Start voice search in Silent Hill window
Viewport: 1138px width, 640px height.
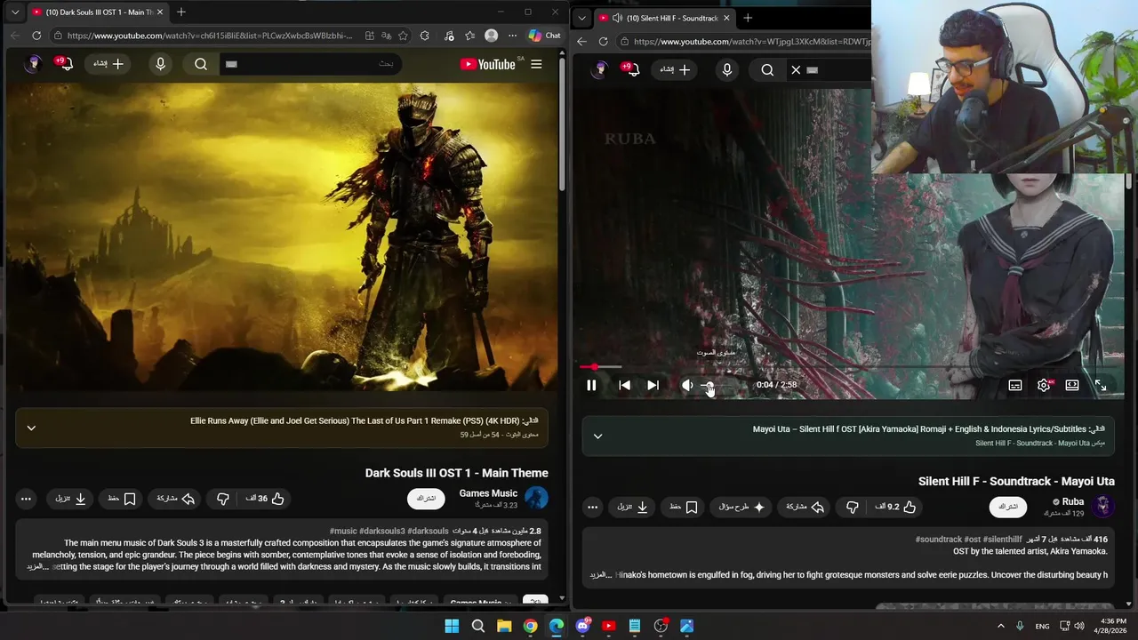click(727, 70)
